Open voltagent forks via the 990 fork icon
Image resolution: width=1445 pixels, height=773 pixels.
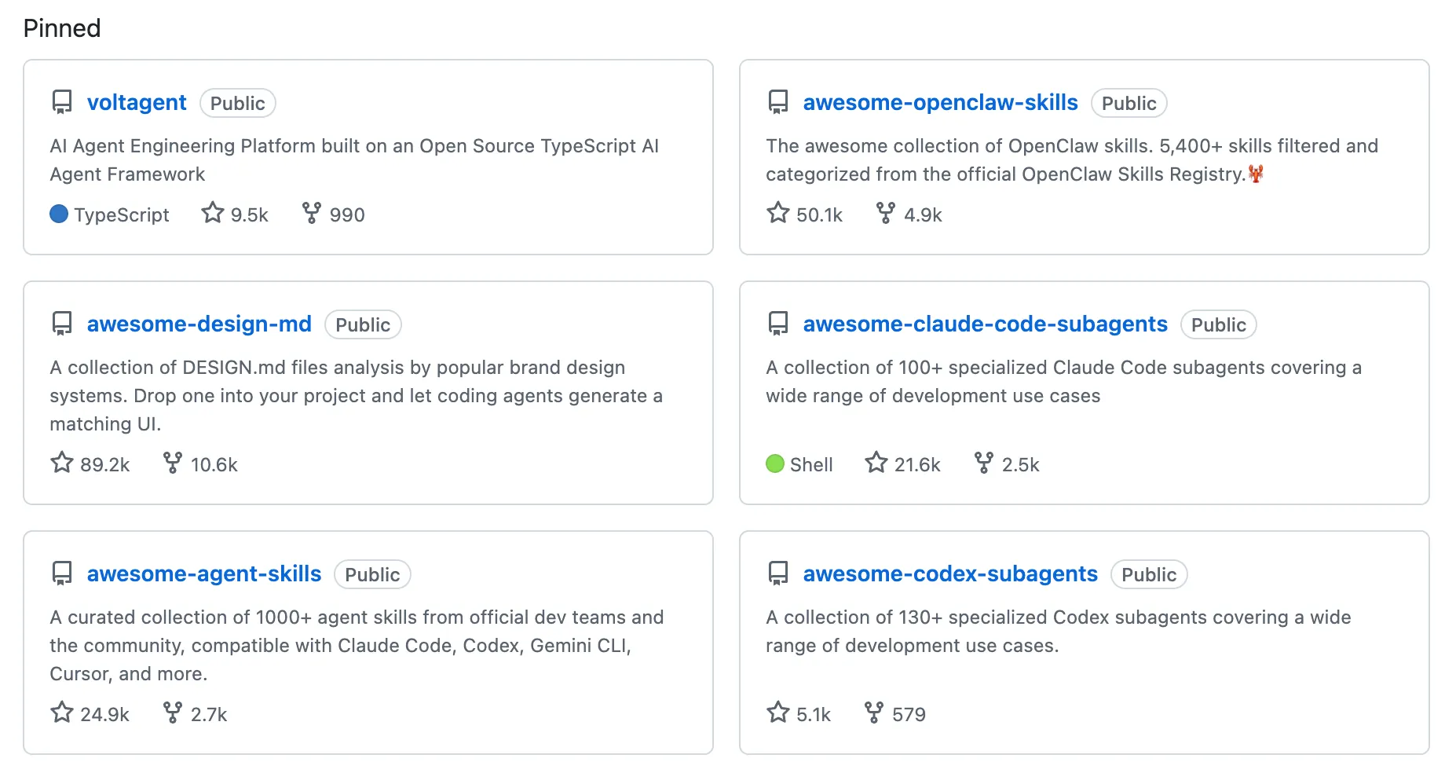coord(312,213)
